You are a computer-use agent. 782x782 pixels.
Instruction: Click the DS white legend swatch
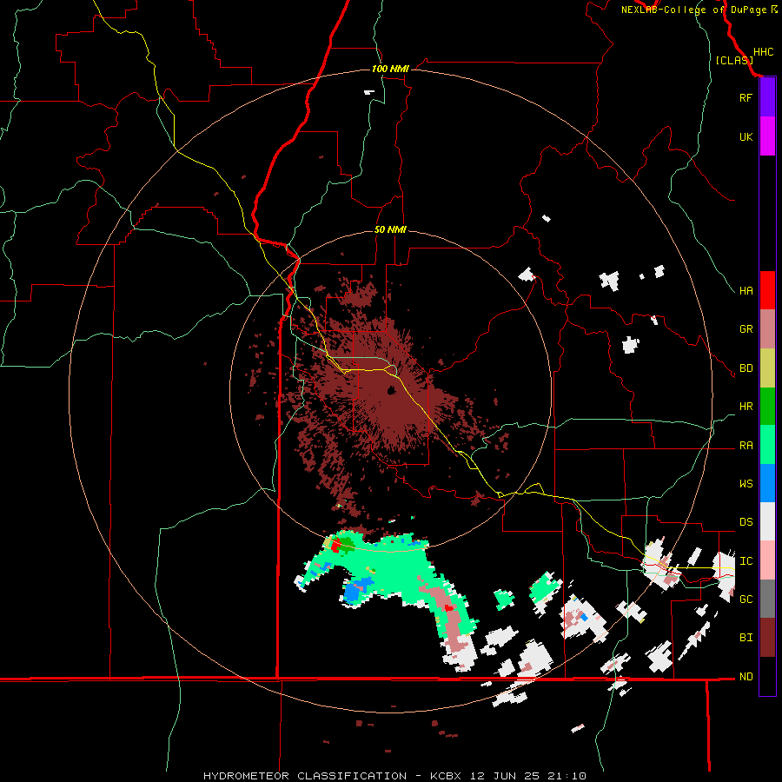click(x=767, y=521)
